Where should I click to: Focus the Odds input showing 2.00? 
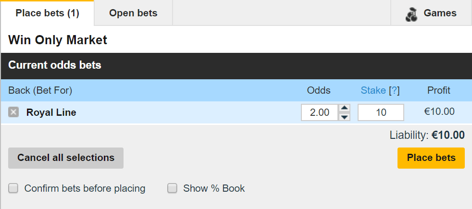[x=320, y=112]
